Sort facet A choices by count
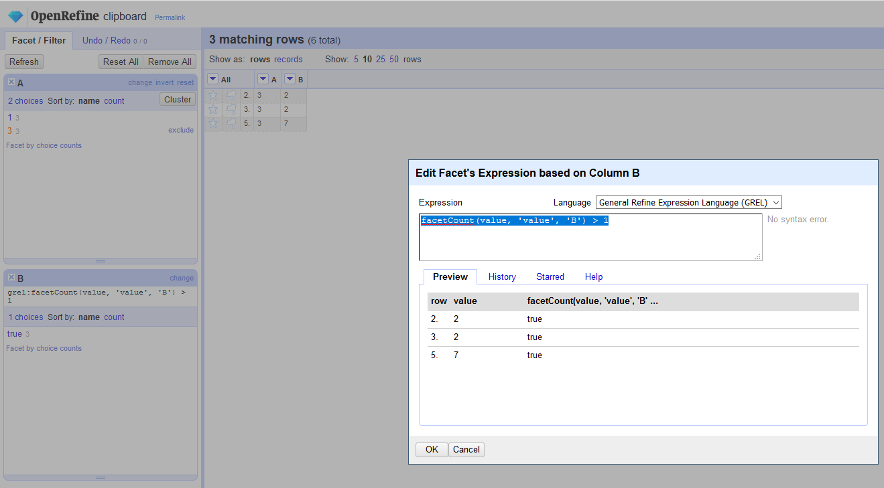The width and height of the screenshot is (884, 488). [x=114, y=101]
